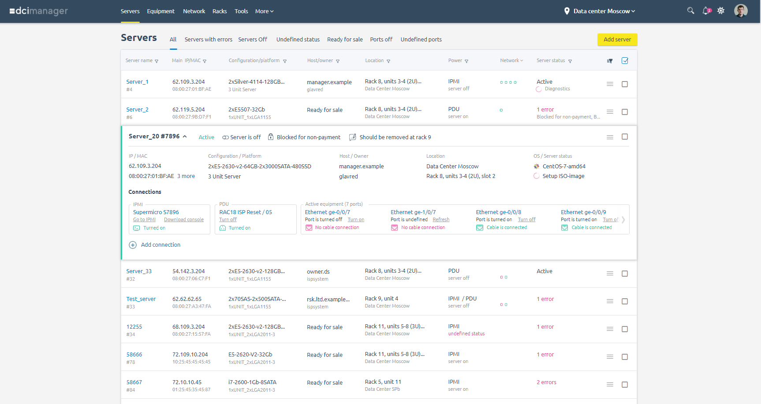Viewport: 761px width, 404px height.
Task: Go to the Racks menu
Action: coord(220,11)
